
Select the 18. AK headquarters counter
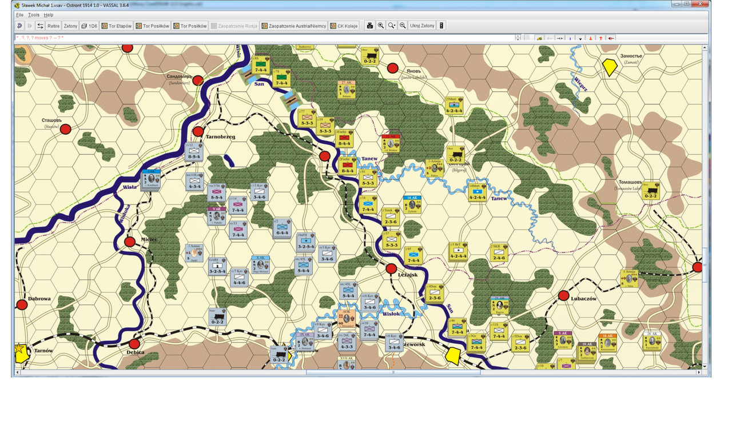coord(607,344)
